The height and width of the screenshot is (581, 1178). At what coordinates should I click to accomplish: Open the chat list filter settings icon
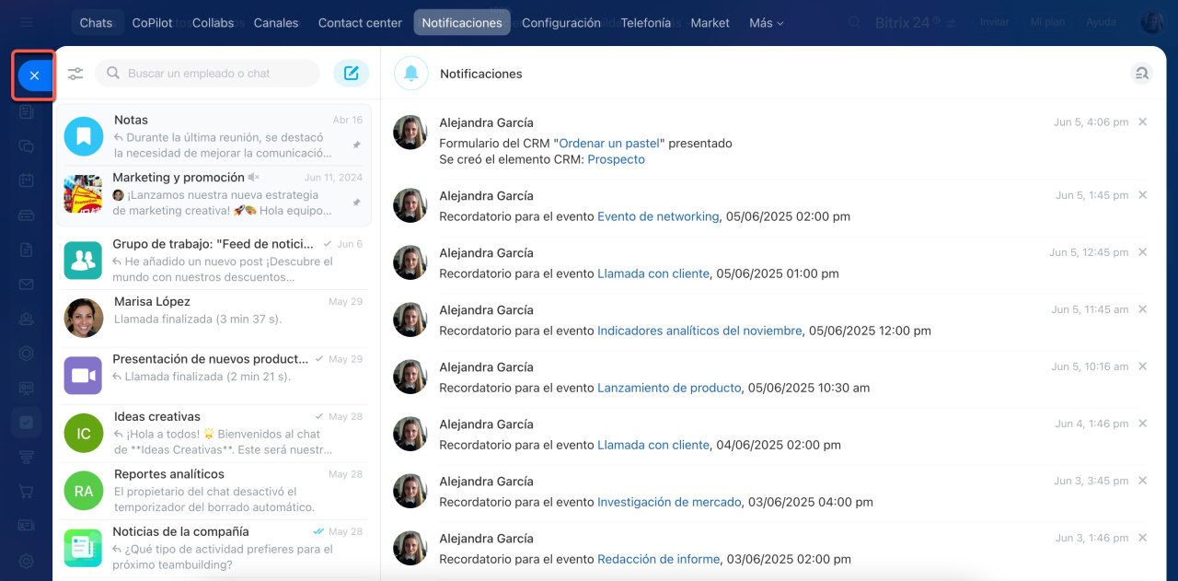[x=75, y=74]
